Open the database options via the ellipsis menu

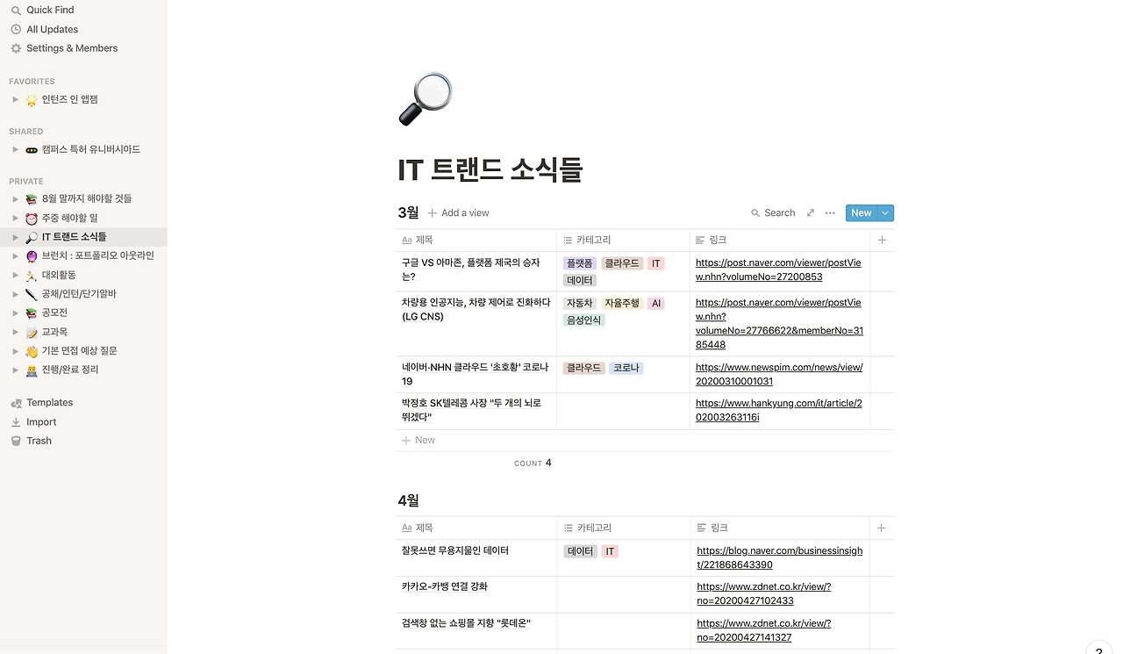click(829, 212)
